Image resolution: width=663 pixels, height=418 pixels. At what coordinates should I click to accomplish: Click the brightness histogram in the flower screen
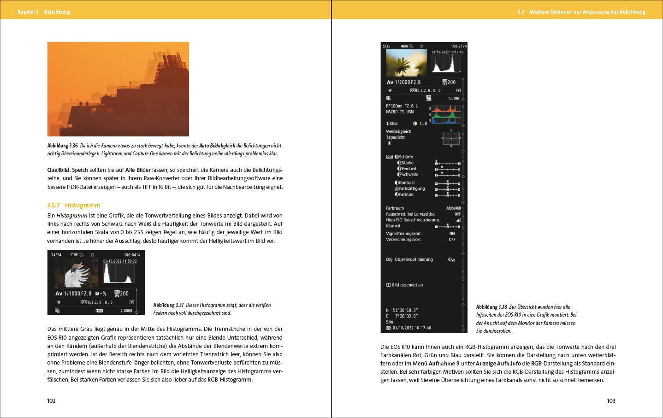(x=446, y=64)
